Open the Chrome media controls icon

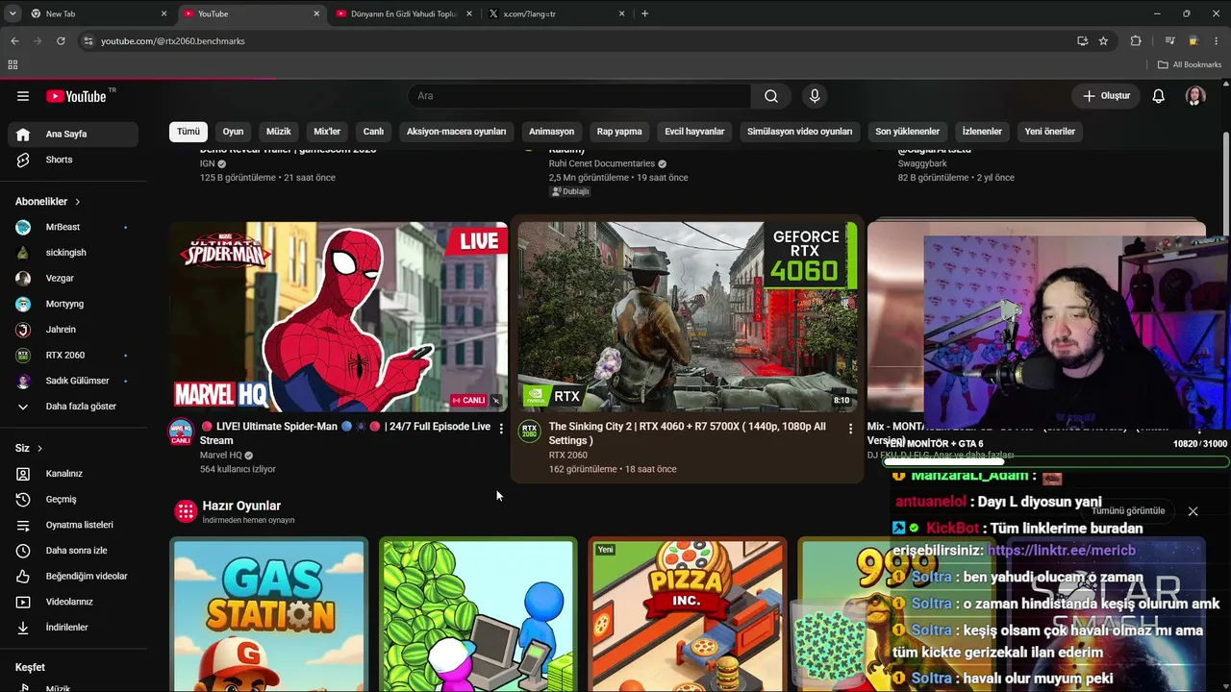[x=1169, y=41]
